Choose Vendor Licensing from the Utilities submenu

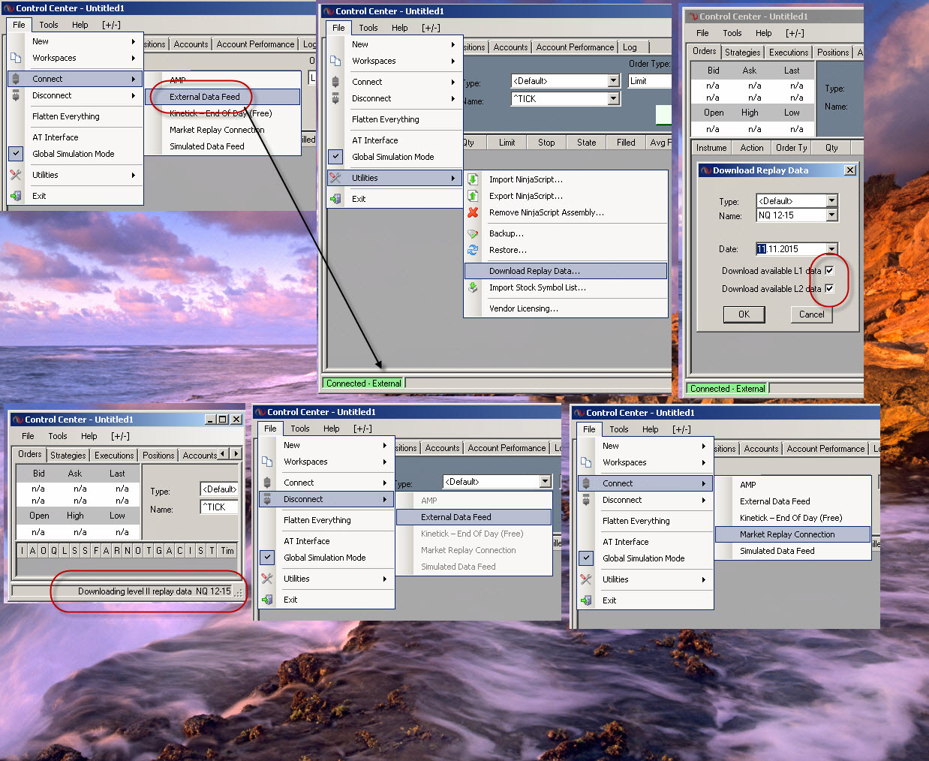[523, 308]
